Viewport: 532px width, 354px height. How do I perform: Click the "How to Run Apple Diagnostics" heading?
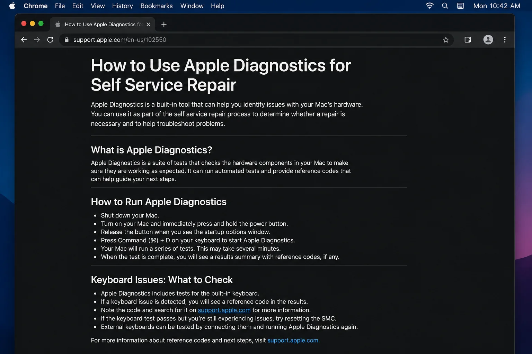(x=159, y=202)
